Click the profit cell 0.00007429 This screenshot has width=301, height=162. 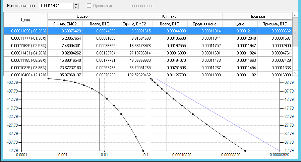(275, 60)
